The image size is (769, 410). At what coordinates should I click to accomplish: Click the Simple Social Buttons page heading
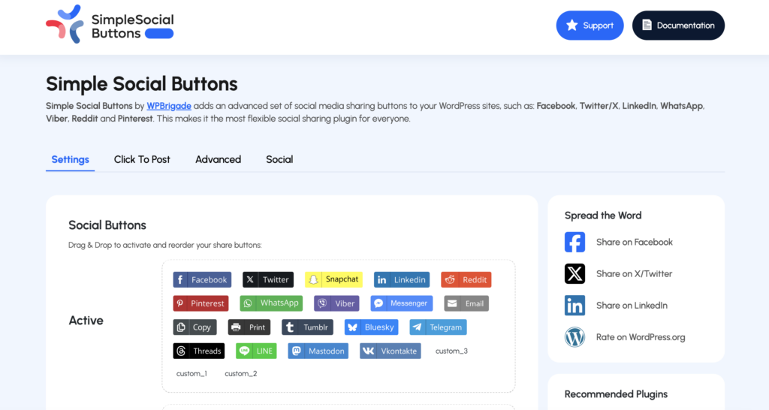pos(142,84)
